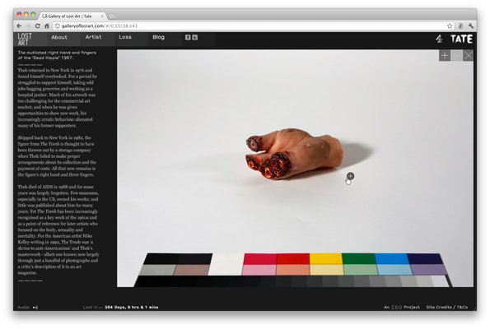Viewport: 490px width, 329px height.
Task: Click the TATE logo
Action: click(461, 39)
